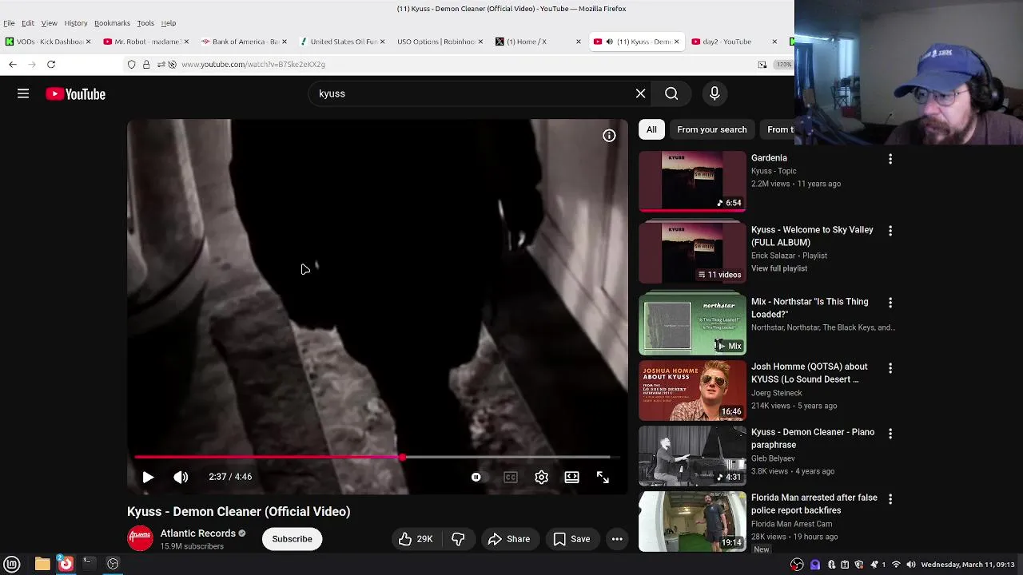The image size is (1023, 575).
Task: Open options for Demon Cleaner Piano paraphrase
Action: [x=890, y=434]
